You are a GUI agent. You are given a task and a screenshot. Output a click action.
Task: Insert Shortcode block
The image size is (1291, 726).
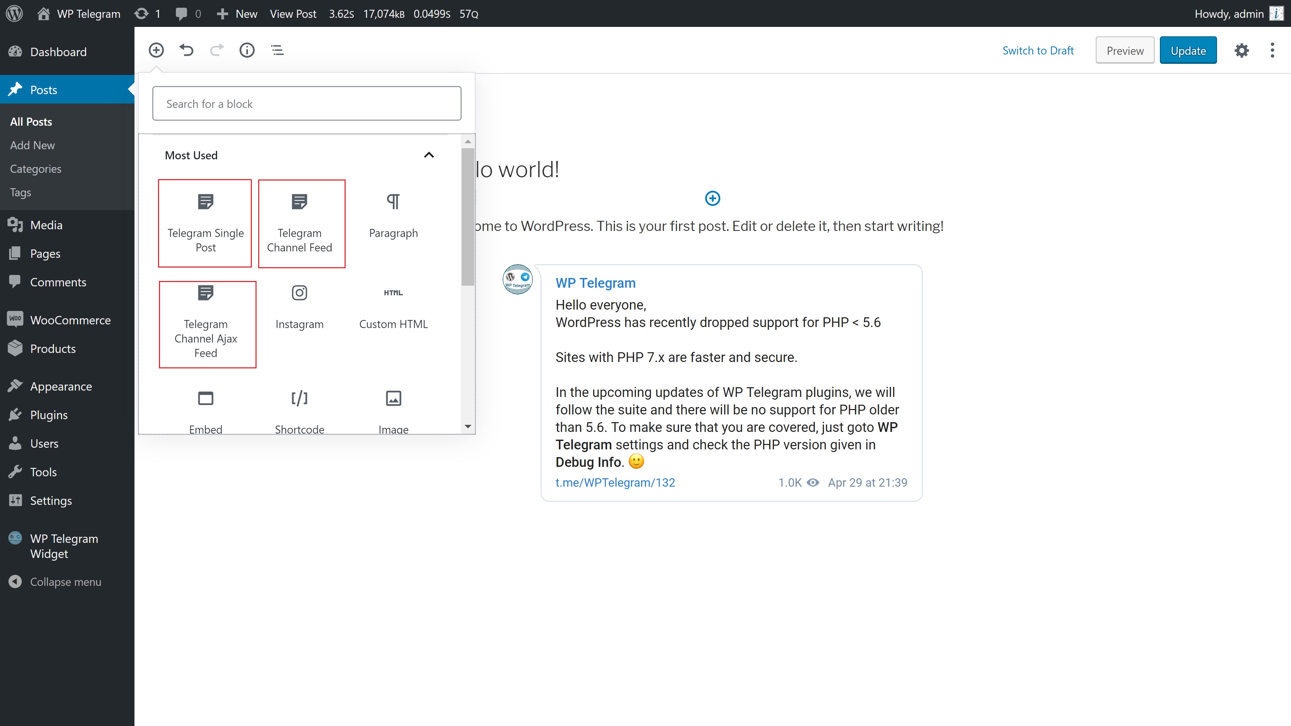tap(300, 411)
